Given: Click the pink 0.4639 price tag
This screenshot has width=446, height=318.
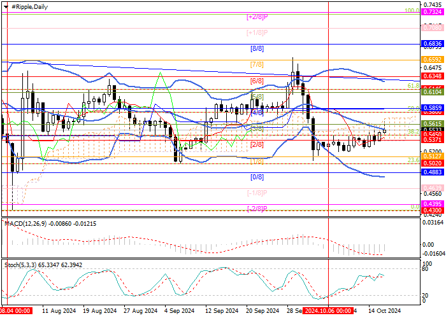Looking at the screenshot, I should 433,188.
